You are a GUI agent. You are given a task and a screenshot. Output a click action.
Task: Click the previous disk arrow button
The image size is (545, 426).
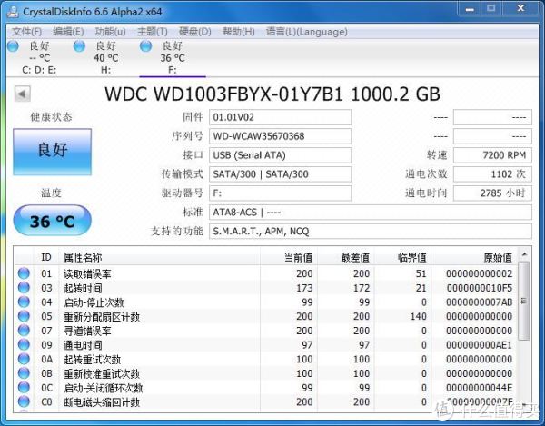pos(22,94)
